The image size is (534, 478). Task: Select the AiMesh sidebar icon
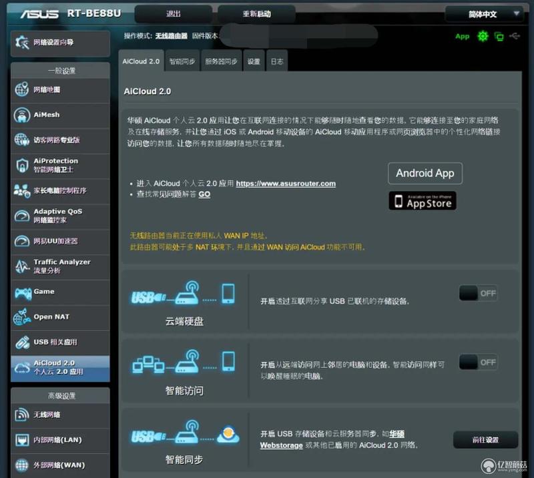tap(21, 115)
